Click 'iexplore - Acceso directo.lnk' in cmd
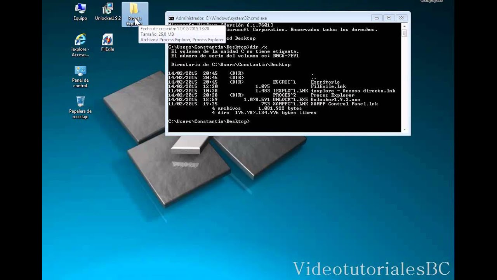497x280 pixels. coord(353,91)
